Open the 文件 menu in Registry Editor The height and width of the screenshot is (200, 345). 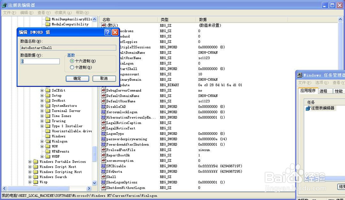click(9, 13)
